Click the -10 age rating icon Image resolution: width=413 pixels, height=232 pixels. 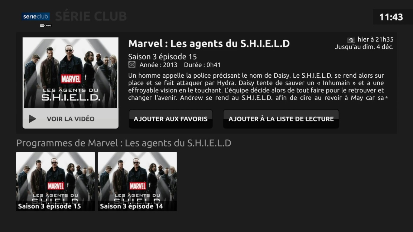[132, 64]
